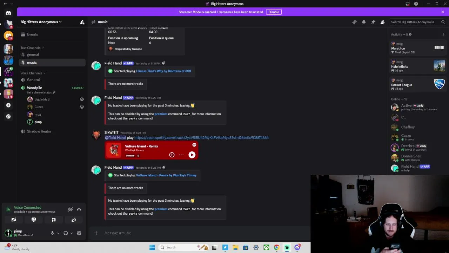Toggle noise suppression icon in voice panel
The height and width of the screenshot is (253, 449).
click(x=71, y=209)
